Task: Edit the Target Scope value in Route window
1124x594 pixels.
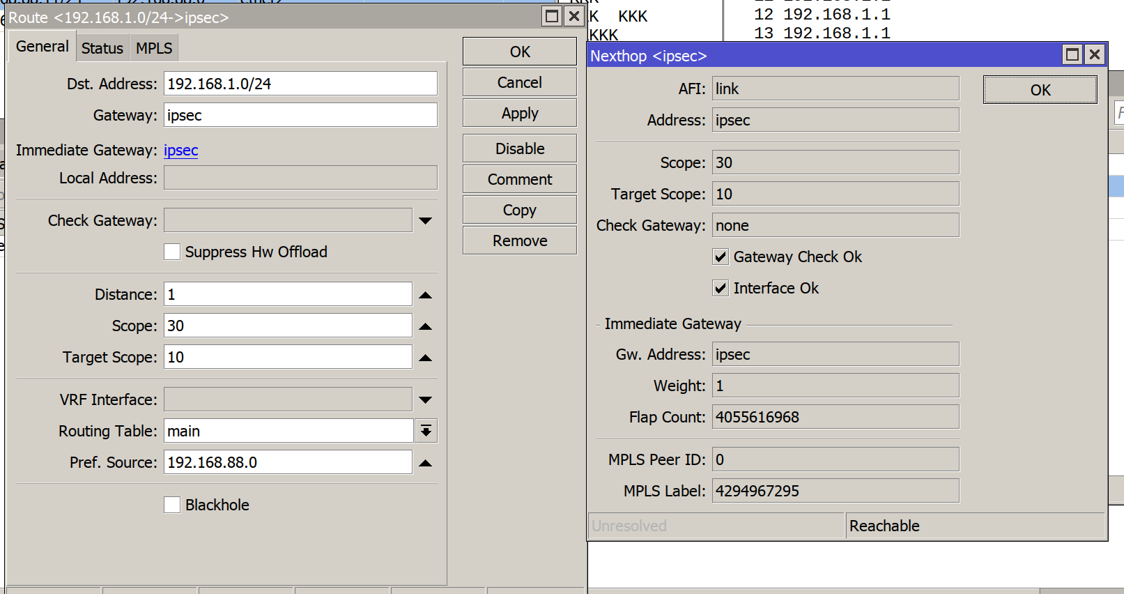Action: click(288, 357)
